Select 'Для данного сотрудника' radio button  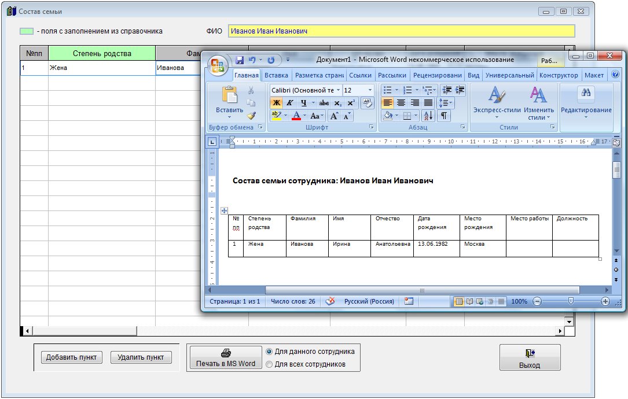click(x=269, y=352)
